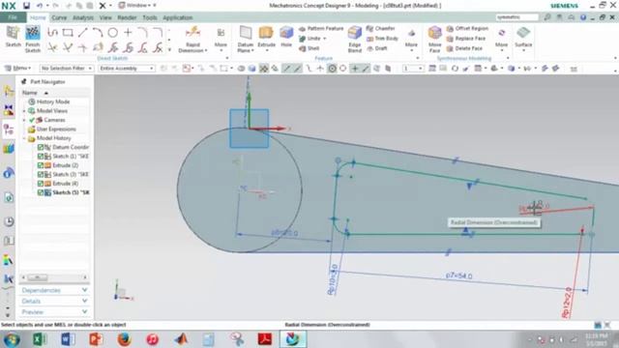Viewport: 619px width, 348px height.
Task: Click More in Synchronous Modeling group
Action: point(501,39)
